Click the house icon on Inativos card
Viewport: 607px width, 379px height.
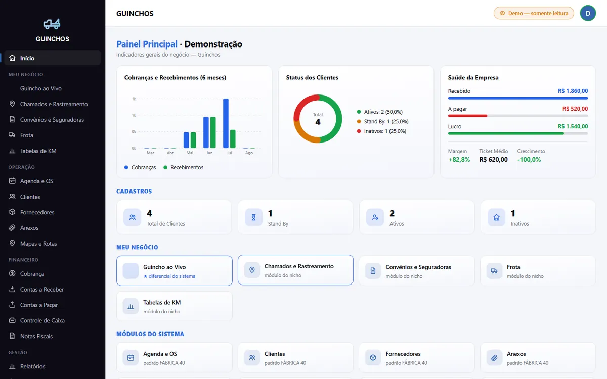(x=496, y=217)
